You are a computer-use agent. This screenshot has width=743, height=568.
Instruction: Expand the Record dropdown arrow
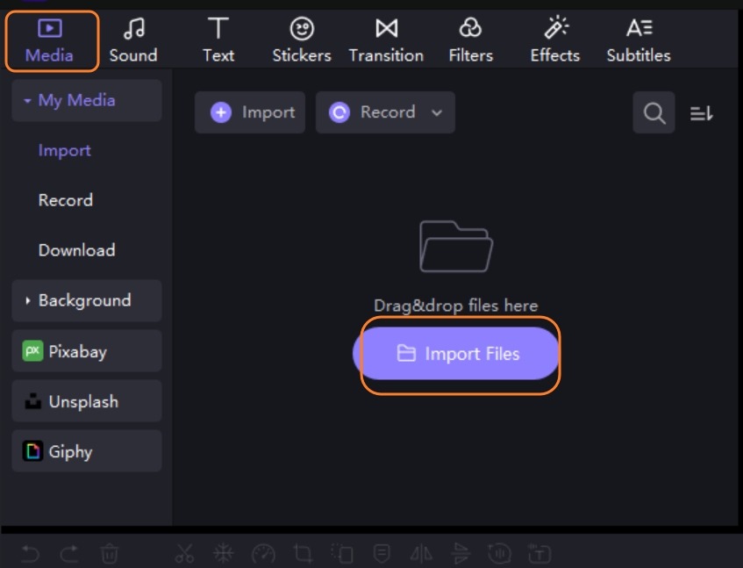(x=437, y=112)
